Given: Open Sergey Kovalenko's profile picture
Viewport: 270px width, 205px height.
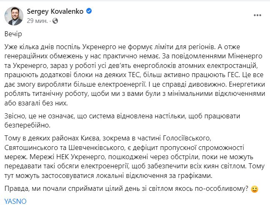Looking at the screenshot, I should tap(13, 16).
